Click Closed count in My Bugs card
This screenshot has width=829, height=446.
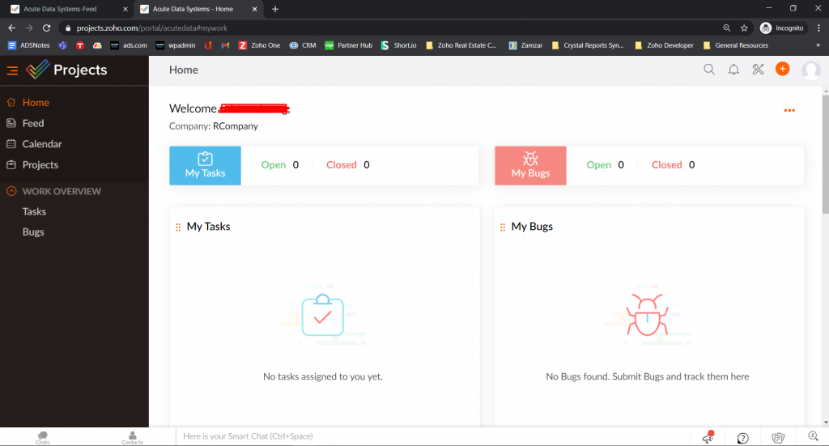click(x=673, y=165)
